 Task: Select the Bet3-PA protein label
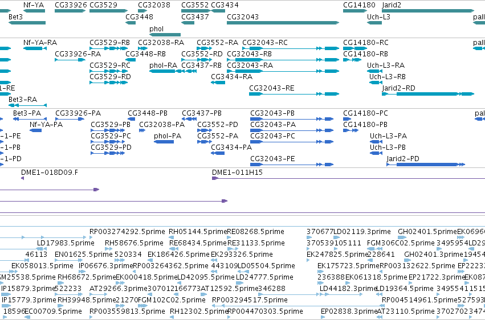point(27,113)
